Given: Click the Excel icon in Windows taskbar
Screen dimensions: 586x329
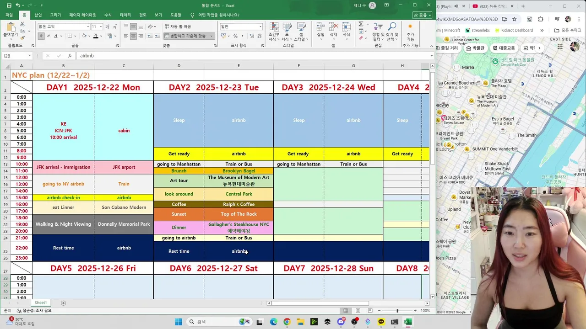Looking at the screenshot, I should 408,322.
